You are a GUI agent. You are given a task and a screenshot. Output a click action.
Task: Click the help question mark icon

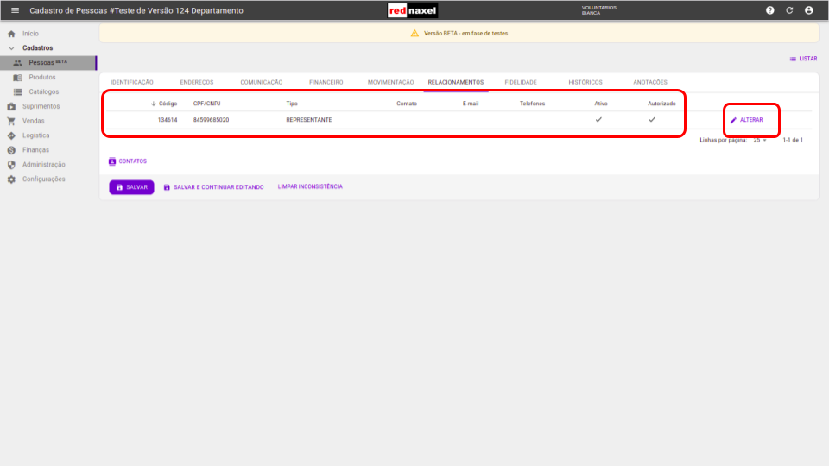click(769, 10)
